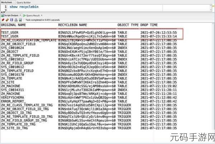This screenshot has height=144, width=215.
Task: Click the RECYCLEBIN NAME column header
Action: tap(72, 25)
